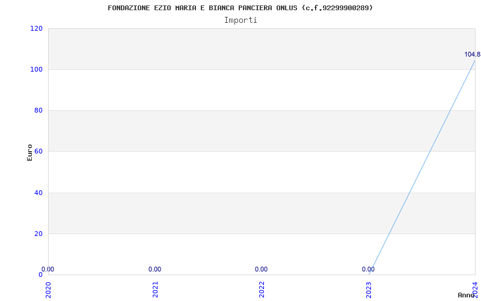This screenshot has width=481, height=301.
Task: Select the 2020 x-axis year label
Action: click(x=49, y=290)
